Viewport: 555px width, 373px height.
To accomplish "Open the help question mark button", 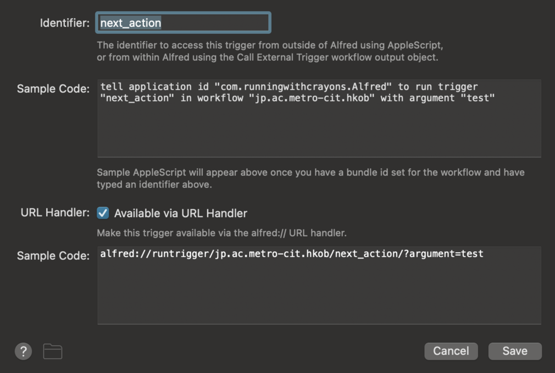I will 23,351.
